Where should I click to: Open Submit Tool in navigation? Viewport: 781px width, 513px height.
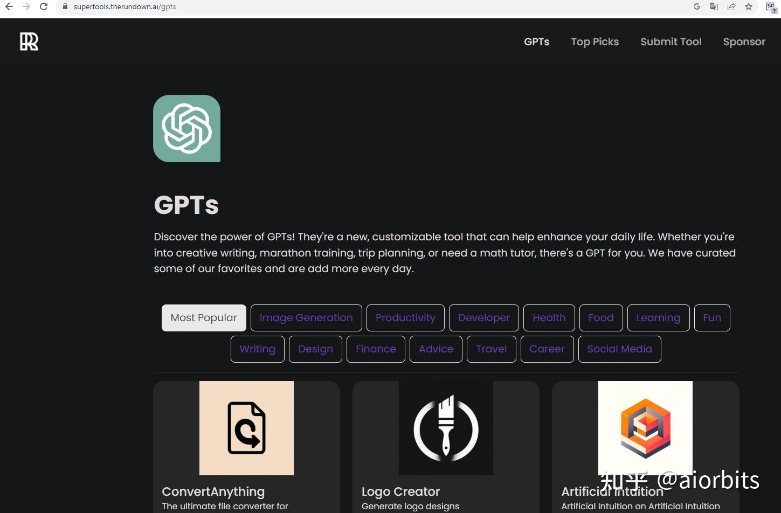[x=671, y=41]
